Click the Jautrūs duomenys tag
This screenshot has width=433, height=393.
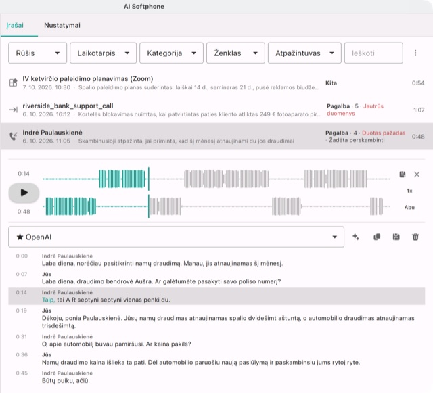(x=355, y=110)
